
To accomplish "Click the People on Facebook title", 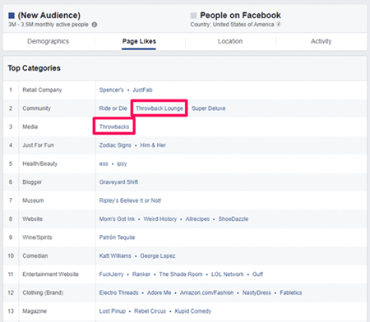I will pos(240,16).
